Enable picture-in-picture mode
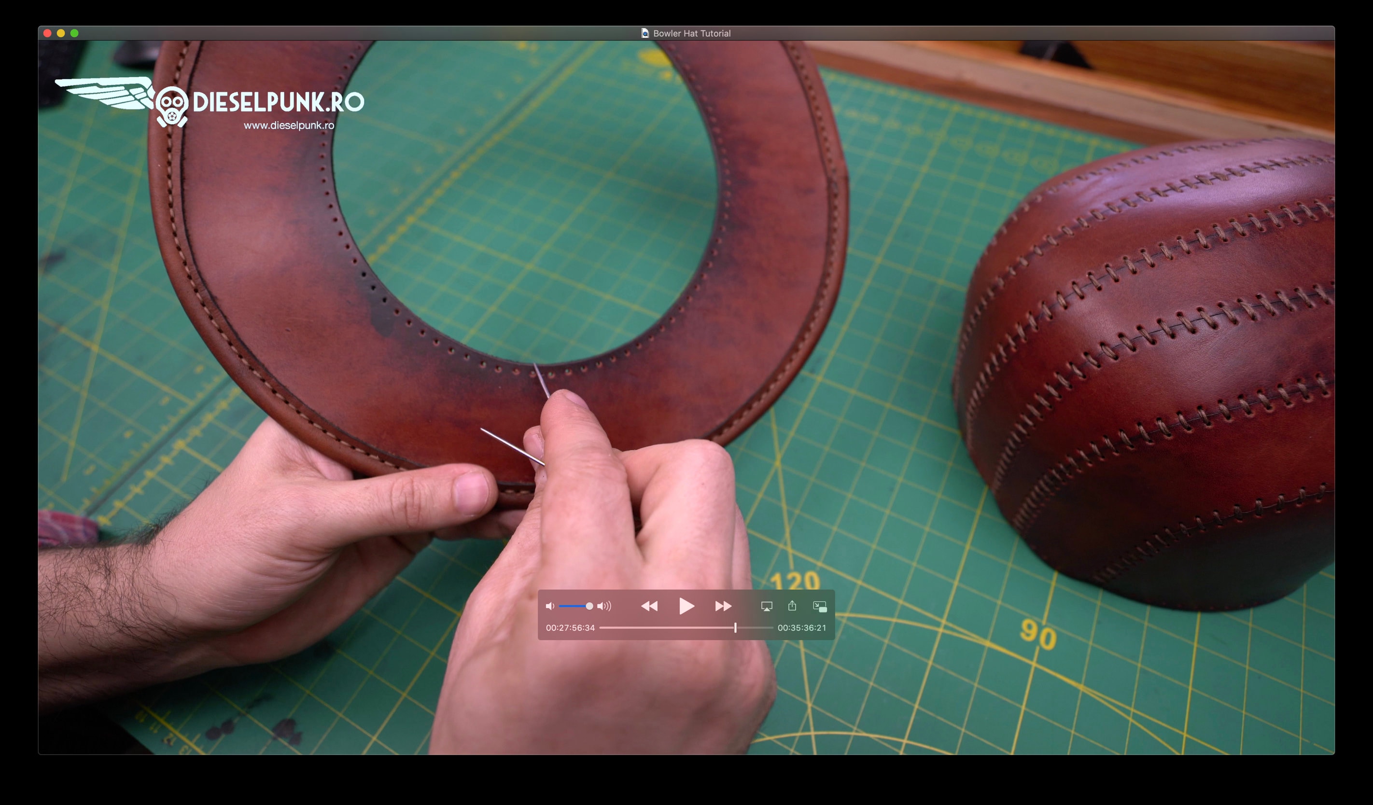The height and width of the screenshot is (805, 1373). pyautogui.click(x=819, y=606)
